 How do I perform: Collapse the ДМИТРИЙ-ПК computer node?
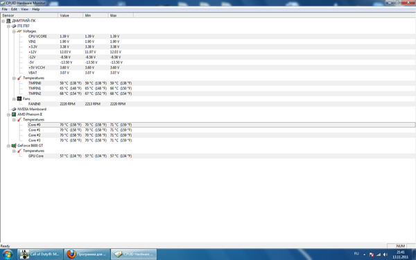tap(3, 21)
